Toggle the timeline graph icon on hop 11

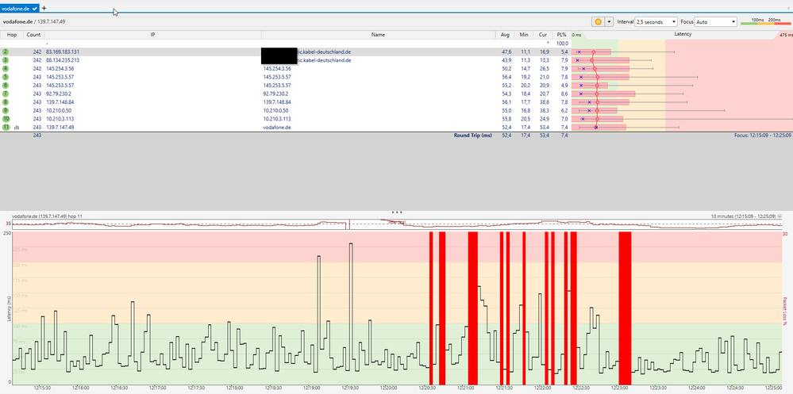coord(17,128)
